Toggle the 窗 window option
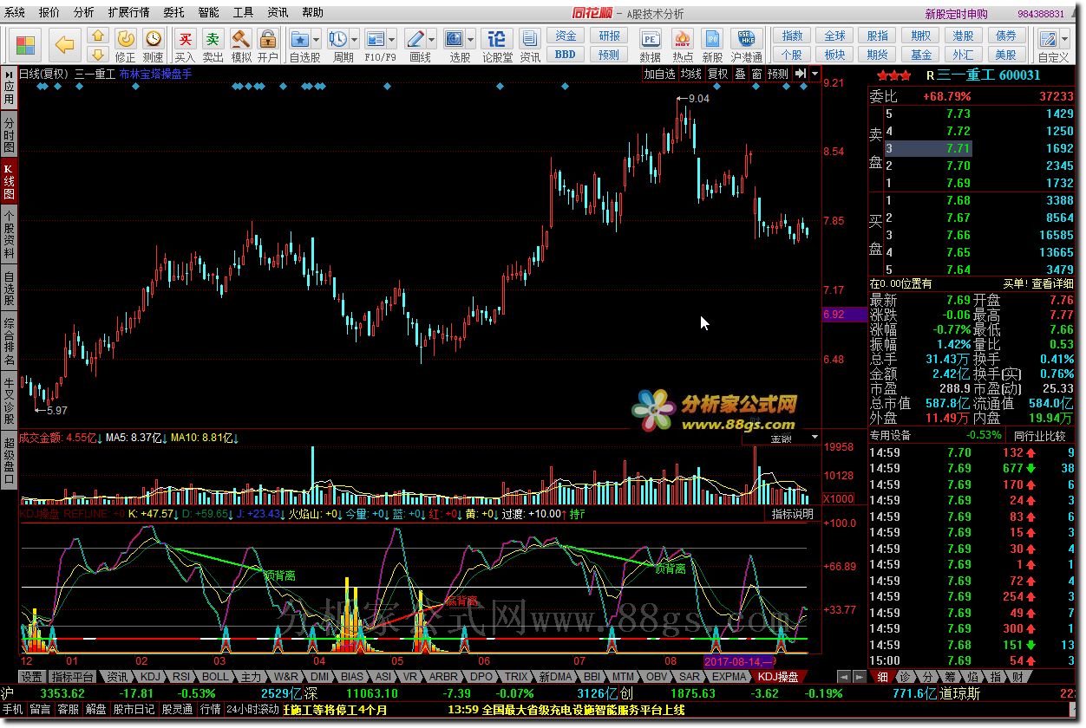This screenshot has width=1086, height=728. [x=757, y=74]
